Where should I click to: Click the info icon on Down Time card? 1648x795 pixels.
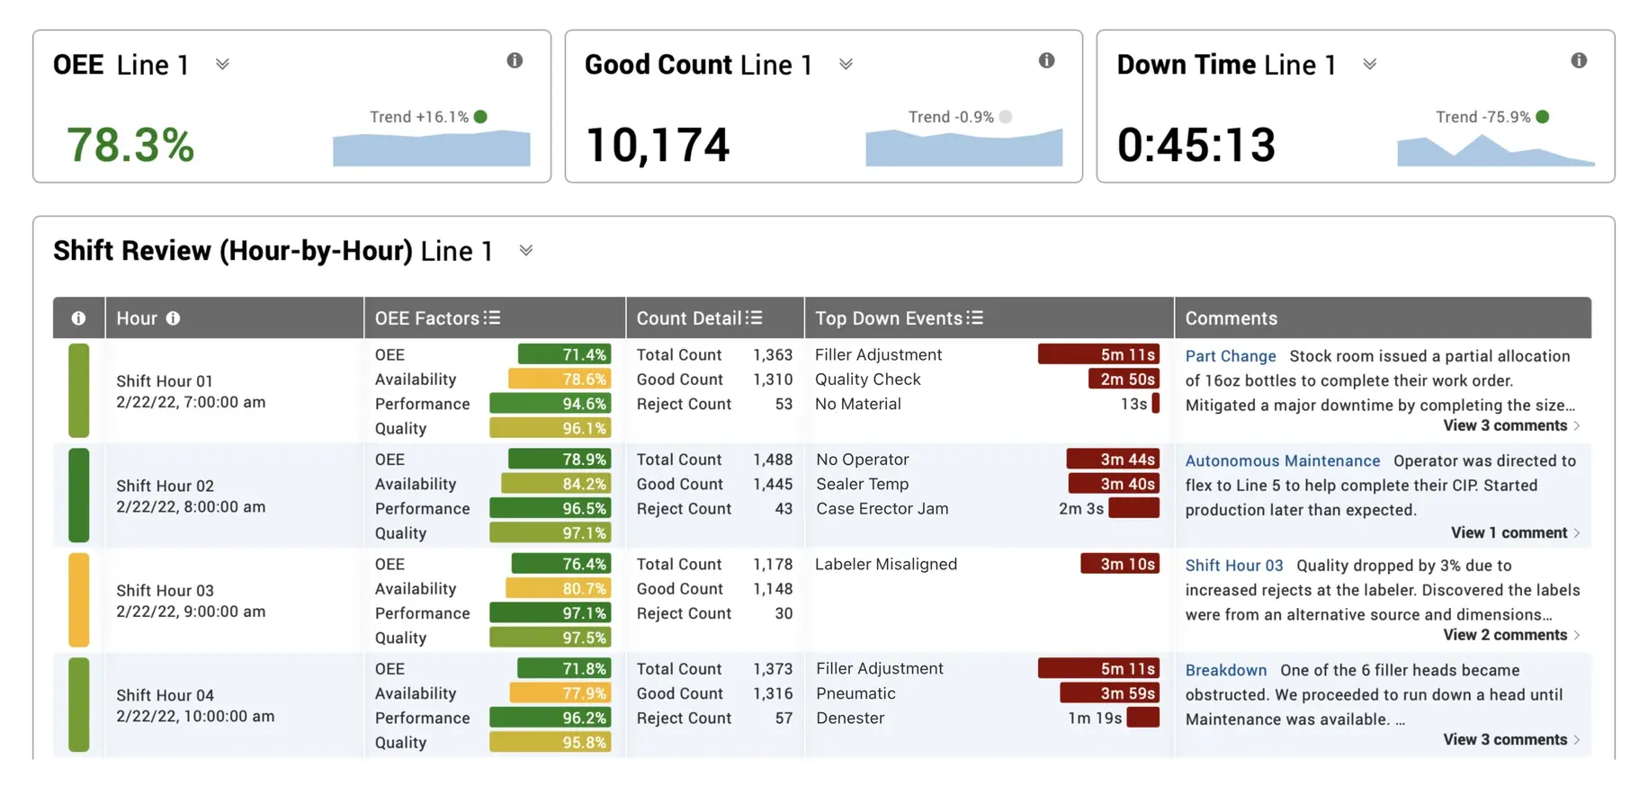point(1579,60)
